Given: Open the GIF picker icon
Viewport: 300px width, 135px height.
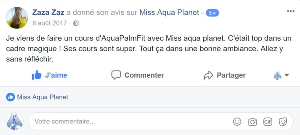Looking at the screenshot, I should click(267, 122).
